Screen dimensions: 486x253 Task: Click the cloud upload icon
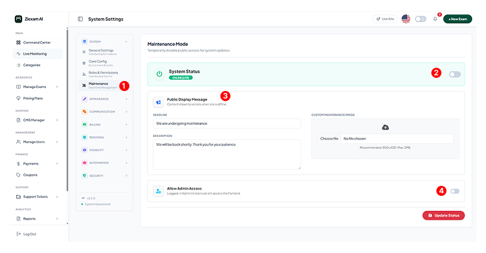coord(385,127)
